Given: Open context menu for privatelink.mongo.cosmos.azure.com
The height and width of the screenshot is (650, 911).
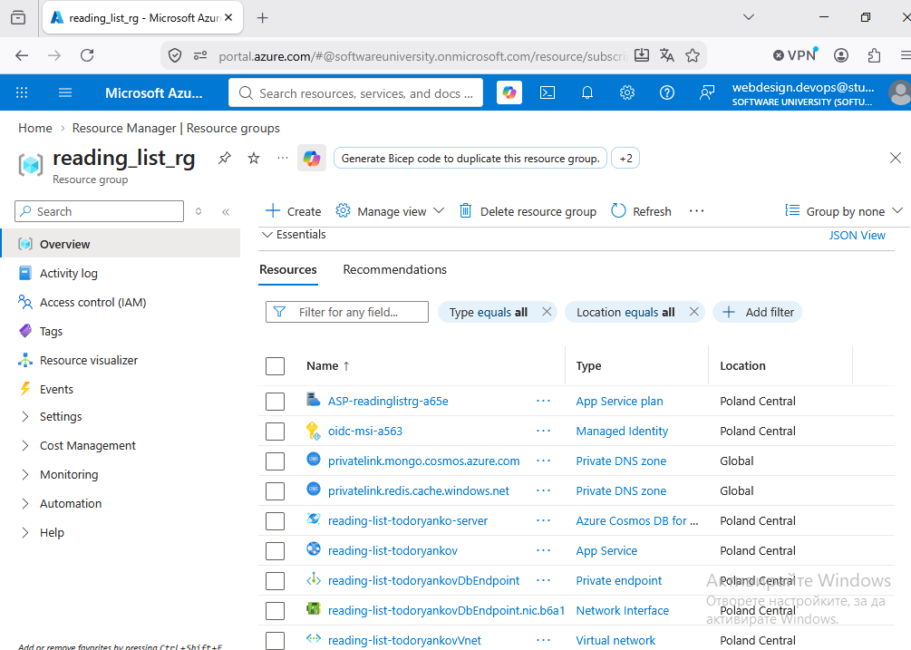Looking at the screenshot, I should coord(543,461).
